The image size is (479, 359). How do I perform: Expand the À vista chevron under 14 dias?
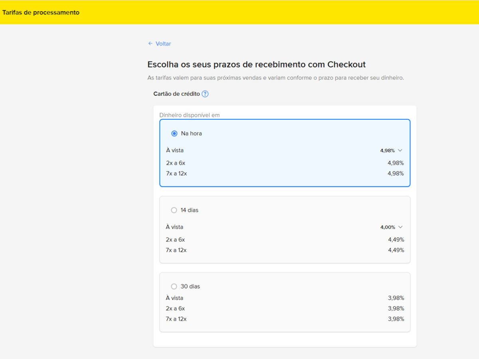[x=400, y=227]
